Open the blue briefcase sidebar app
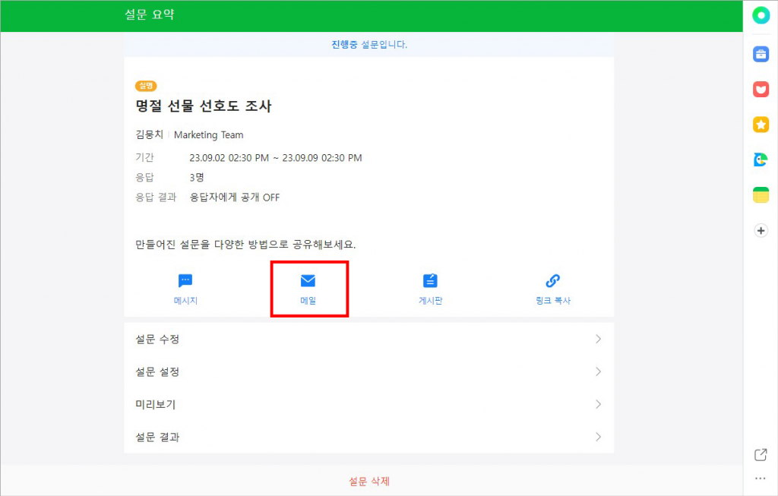The height and width of the screenshot is (496, 778). click(761, 54)
